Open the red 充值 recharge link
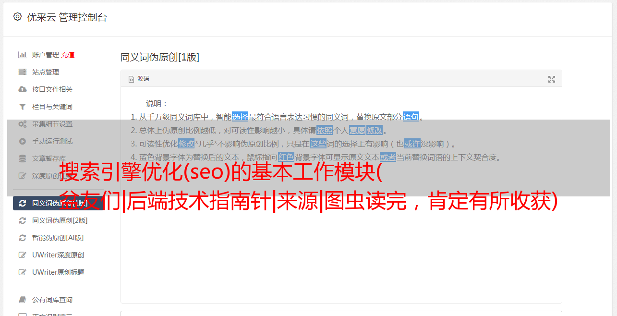This screenshot has height=316, width=617. pos(68,55)
